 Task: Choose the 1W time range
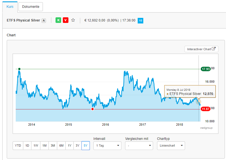point(36,146)
